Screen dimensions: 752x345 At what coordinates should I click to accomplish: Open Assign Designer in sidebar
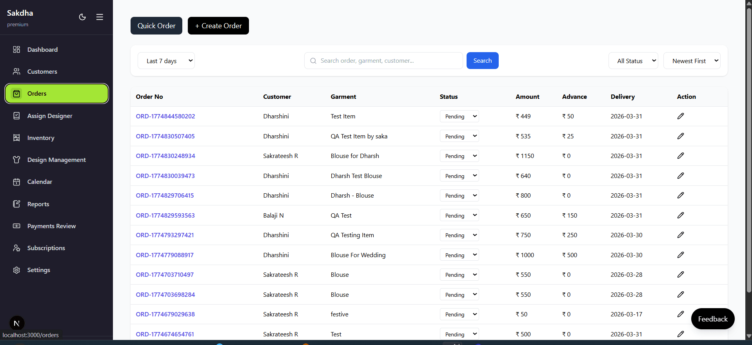tap(56, 116)
